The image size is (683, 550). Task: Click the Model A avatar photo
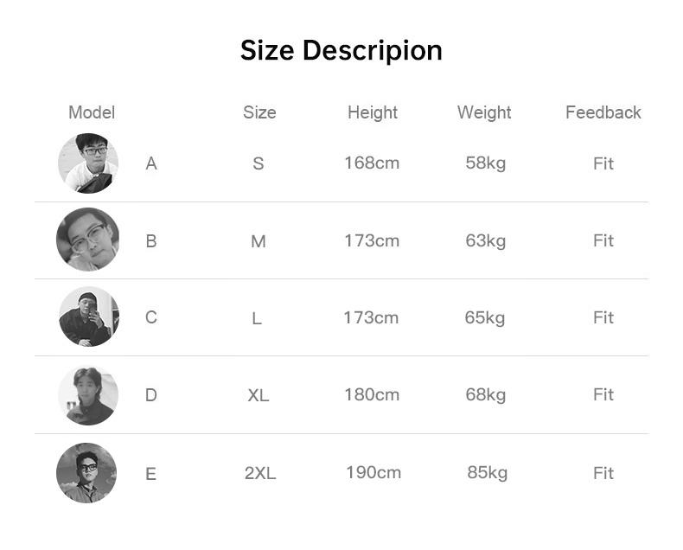click(x=87, y=163)
